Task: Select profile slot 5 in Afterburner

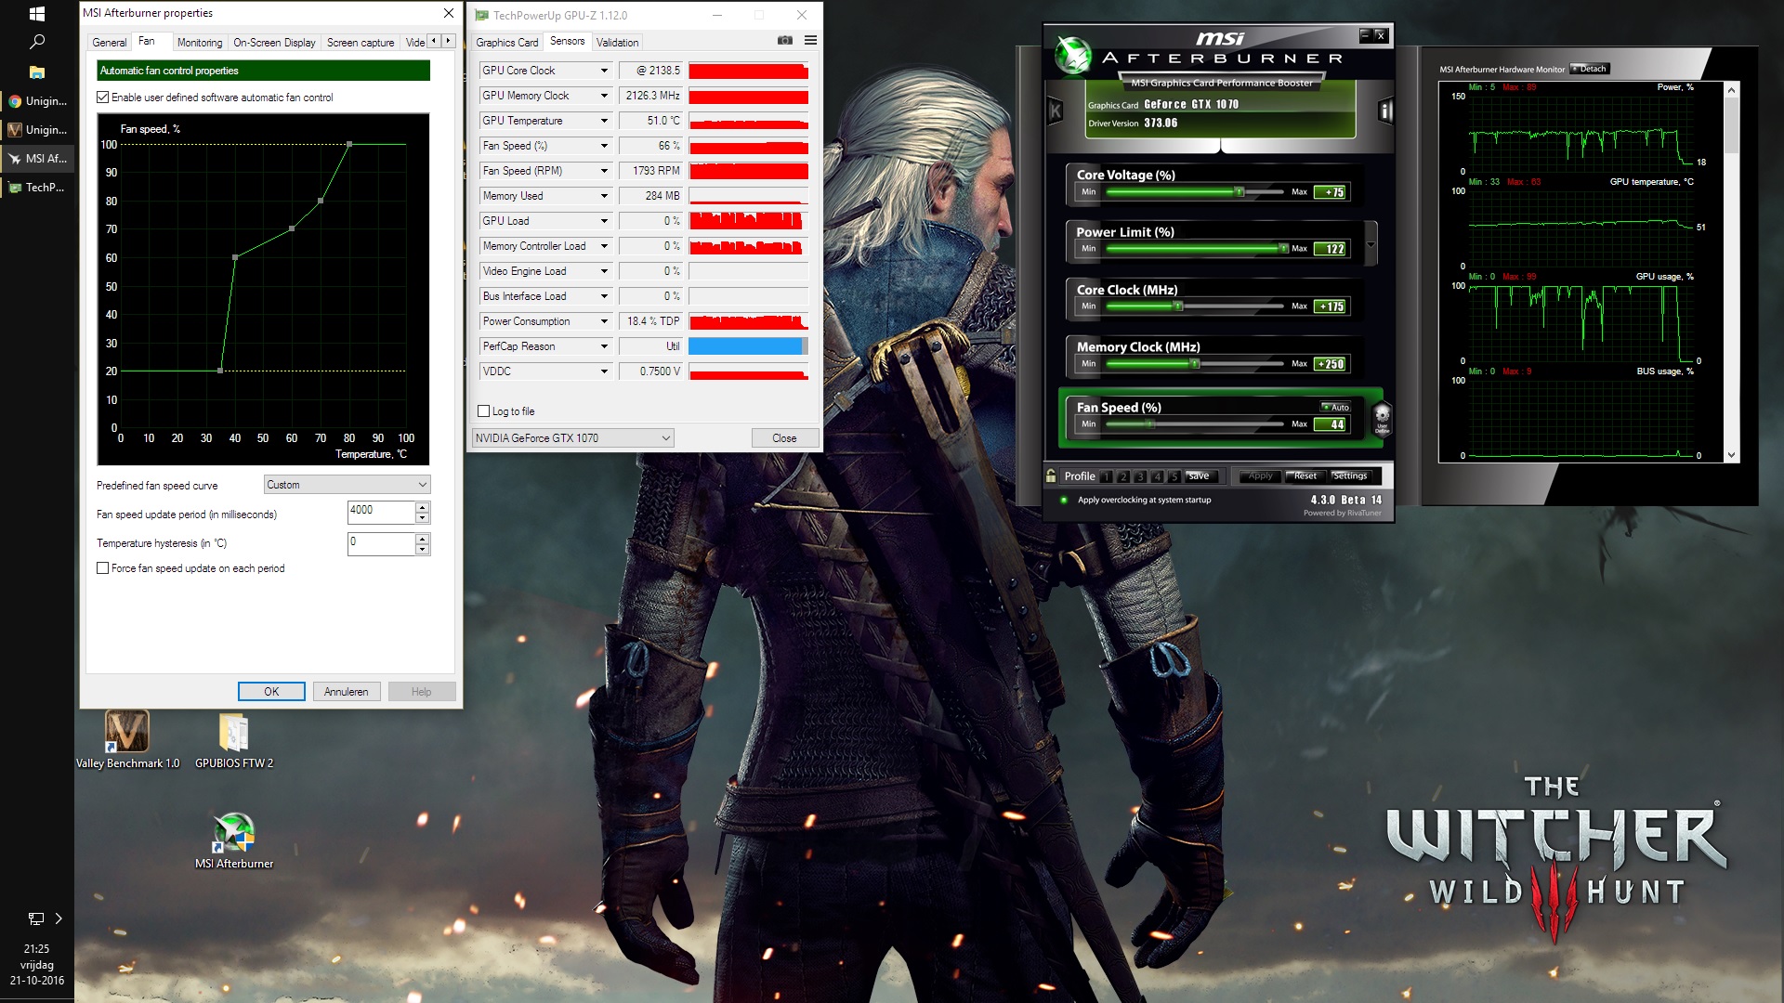Action: tap(1174, 476)
